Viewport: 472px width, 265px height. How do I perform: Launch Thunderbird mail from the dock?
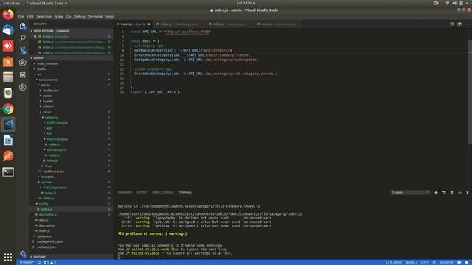coord(8,30)
